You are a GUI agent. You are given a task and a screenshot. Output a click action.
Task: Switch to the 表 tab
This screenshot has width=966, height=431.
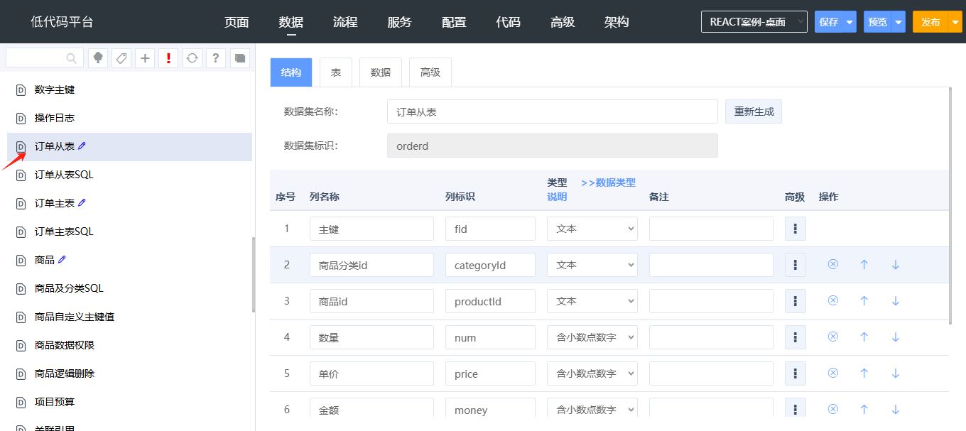pos(336,72)
